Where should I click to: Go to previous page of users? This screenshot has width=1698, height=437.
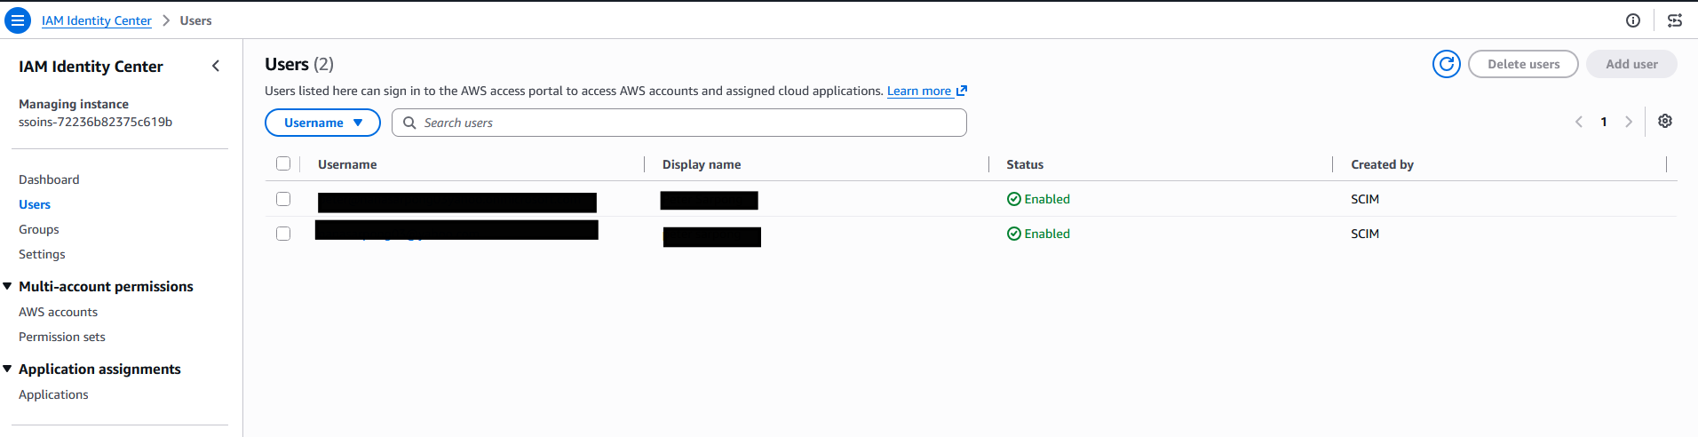click(1579, 122)
